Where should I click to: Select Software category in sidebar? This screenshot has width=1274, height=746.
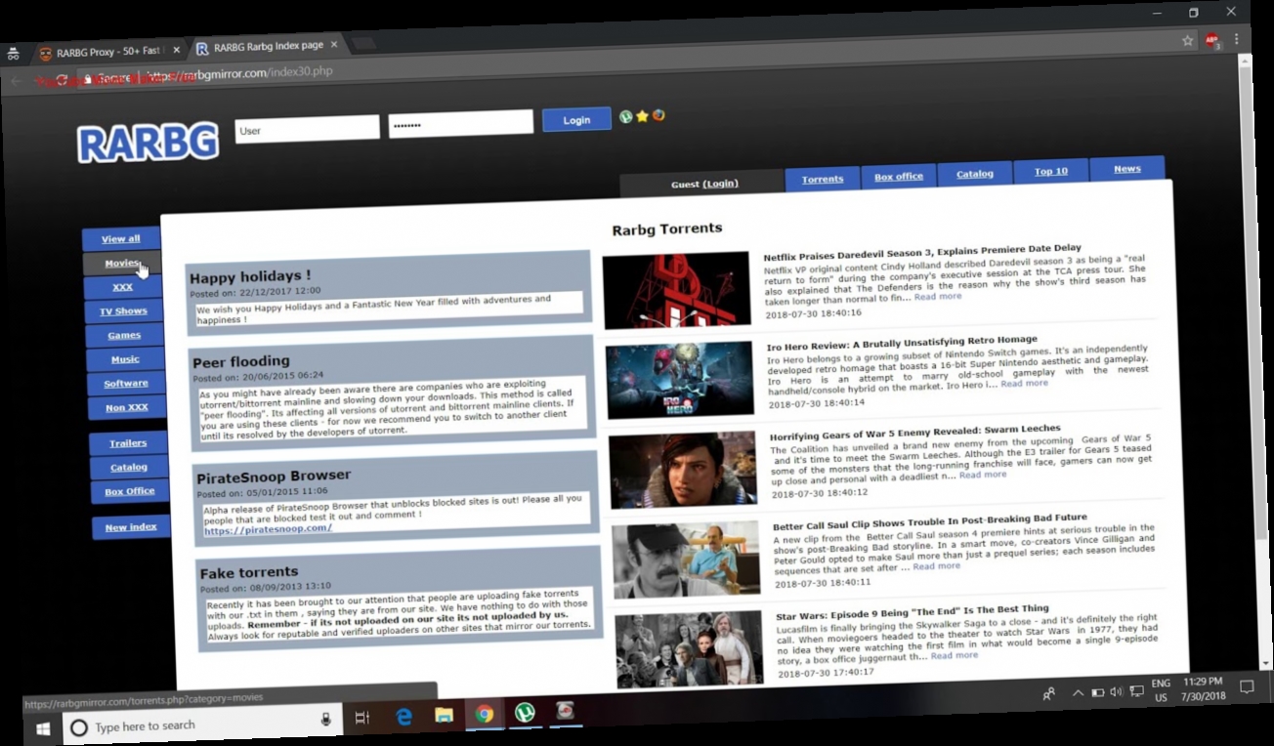tap(126, 384)
